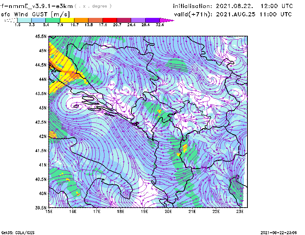Click the 39.5N latitude label

(x=41, y=208)
